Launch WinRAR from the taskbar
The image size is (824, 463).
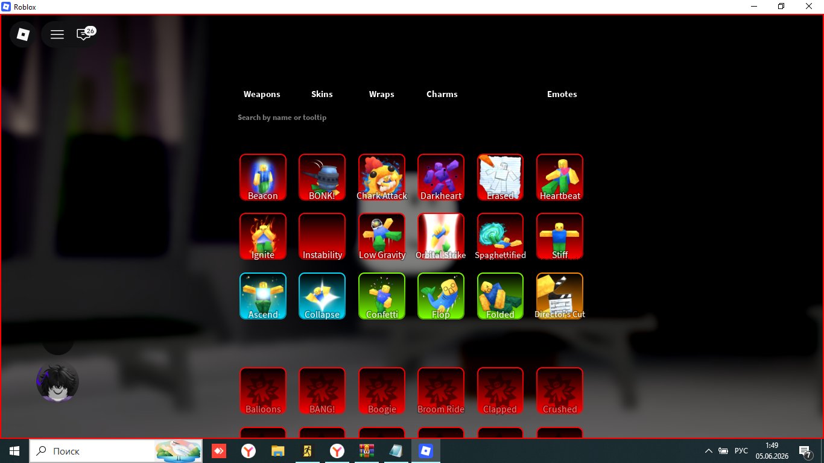tap(366, 451)
